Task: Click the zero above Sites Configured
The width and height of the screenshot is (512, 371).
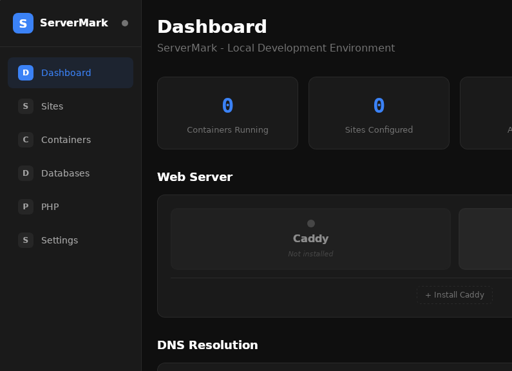Action: (379, 106)
